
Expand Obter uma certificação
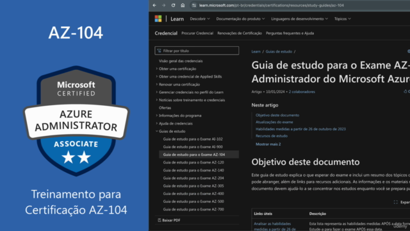click(177, 69)
